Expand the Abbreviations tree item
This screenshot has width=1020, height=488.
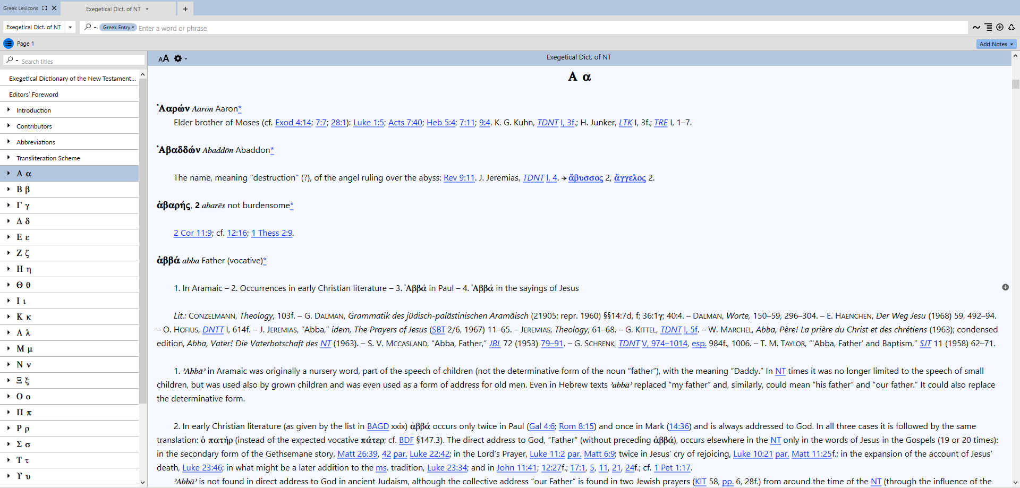(8, 142)
